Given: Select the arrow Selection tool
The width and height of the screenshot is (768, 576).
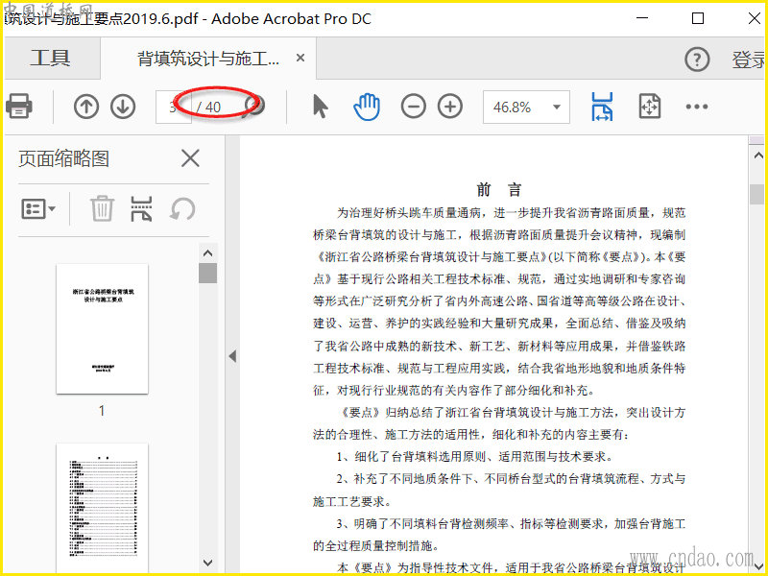Looking at the screenshot, I should [320, 107].
